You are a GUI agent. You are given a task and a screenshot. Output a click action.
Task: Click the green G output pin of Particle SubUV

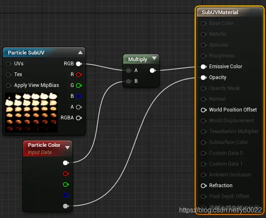(x=79, y=85)
